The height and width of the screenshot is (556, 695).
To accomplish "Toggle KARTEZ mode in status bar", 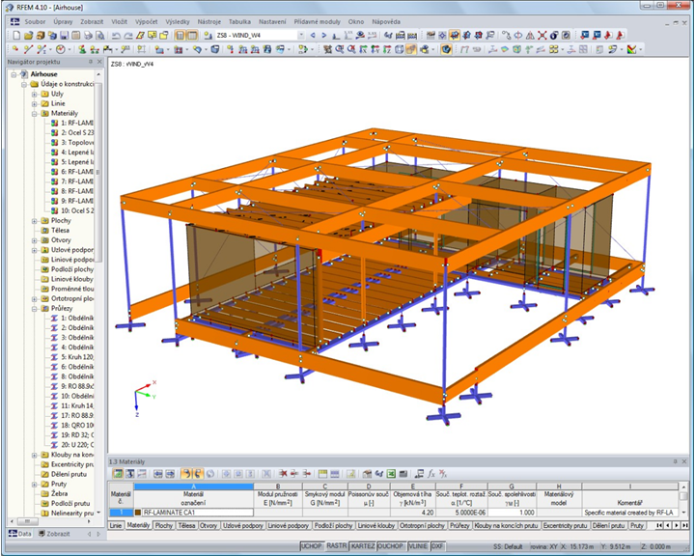I will point(363,546).
